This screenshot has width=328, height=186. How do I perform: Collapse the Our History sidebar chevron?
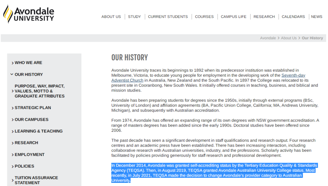12,75
